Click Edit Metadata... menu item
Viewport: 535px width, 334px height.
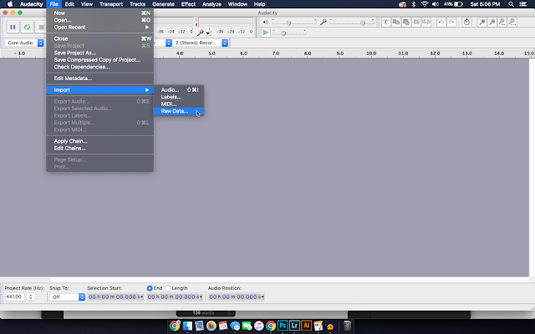[x=99, y=78]
